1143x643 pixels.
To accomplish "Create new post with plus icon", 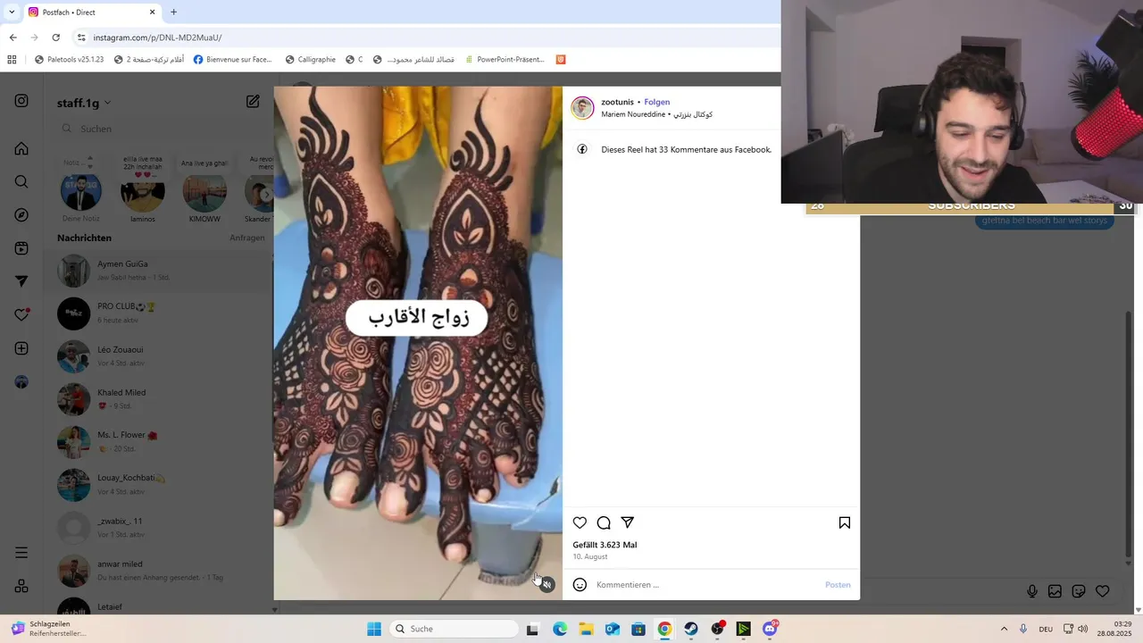I will click(x=21, y=348).
